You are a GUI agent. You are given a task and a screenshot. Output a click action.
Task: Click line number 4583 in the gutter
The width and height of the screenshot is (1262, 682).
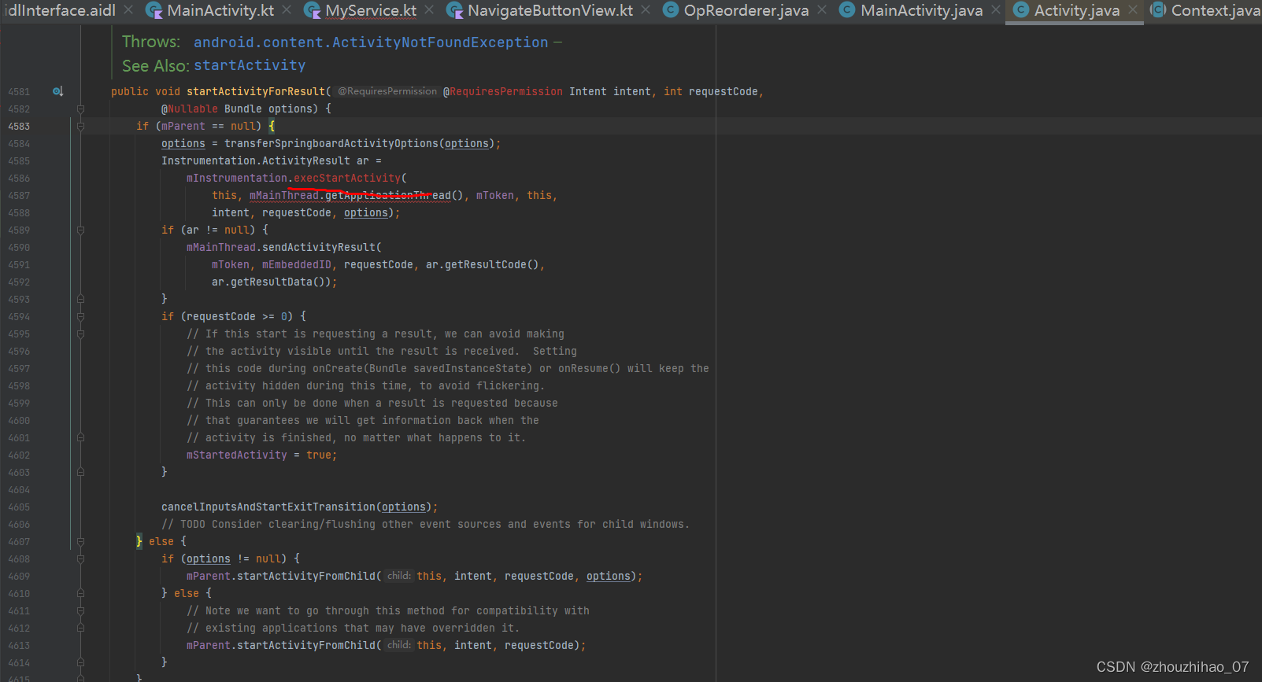pos(19,126)
